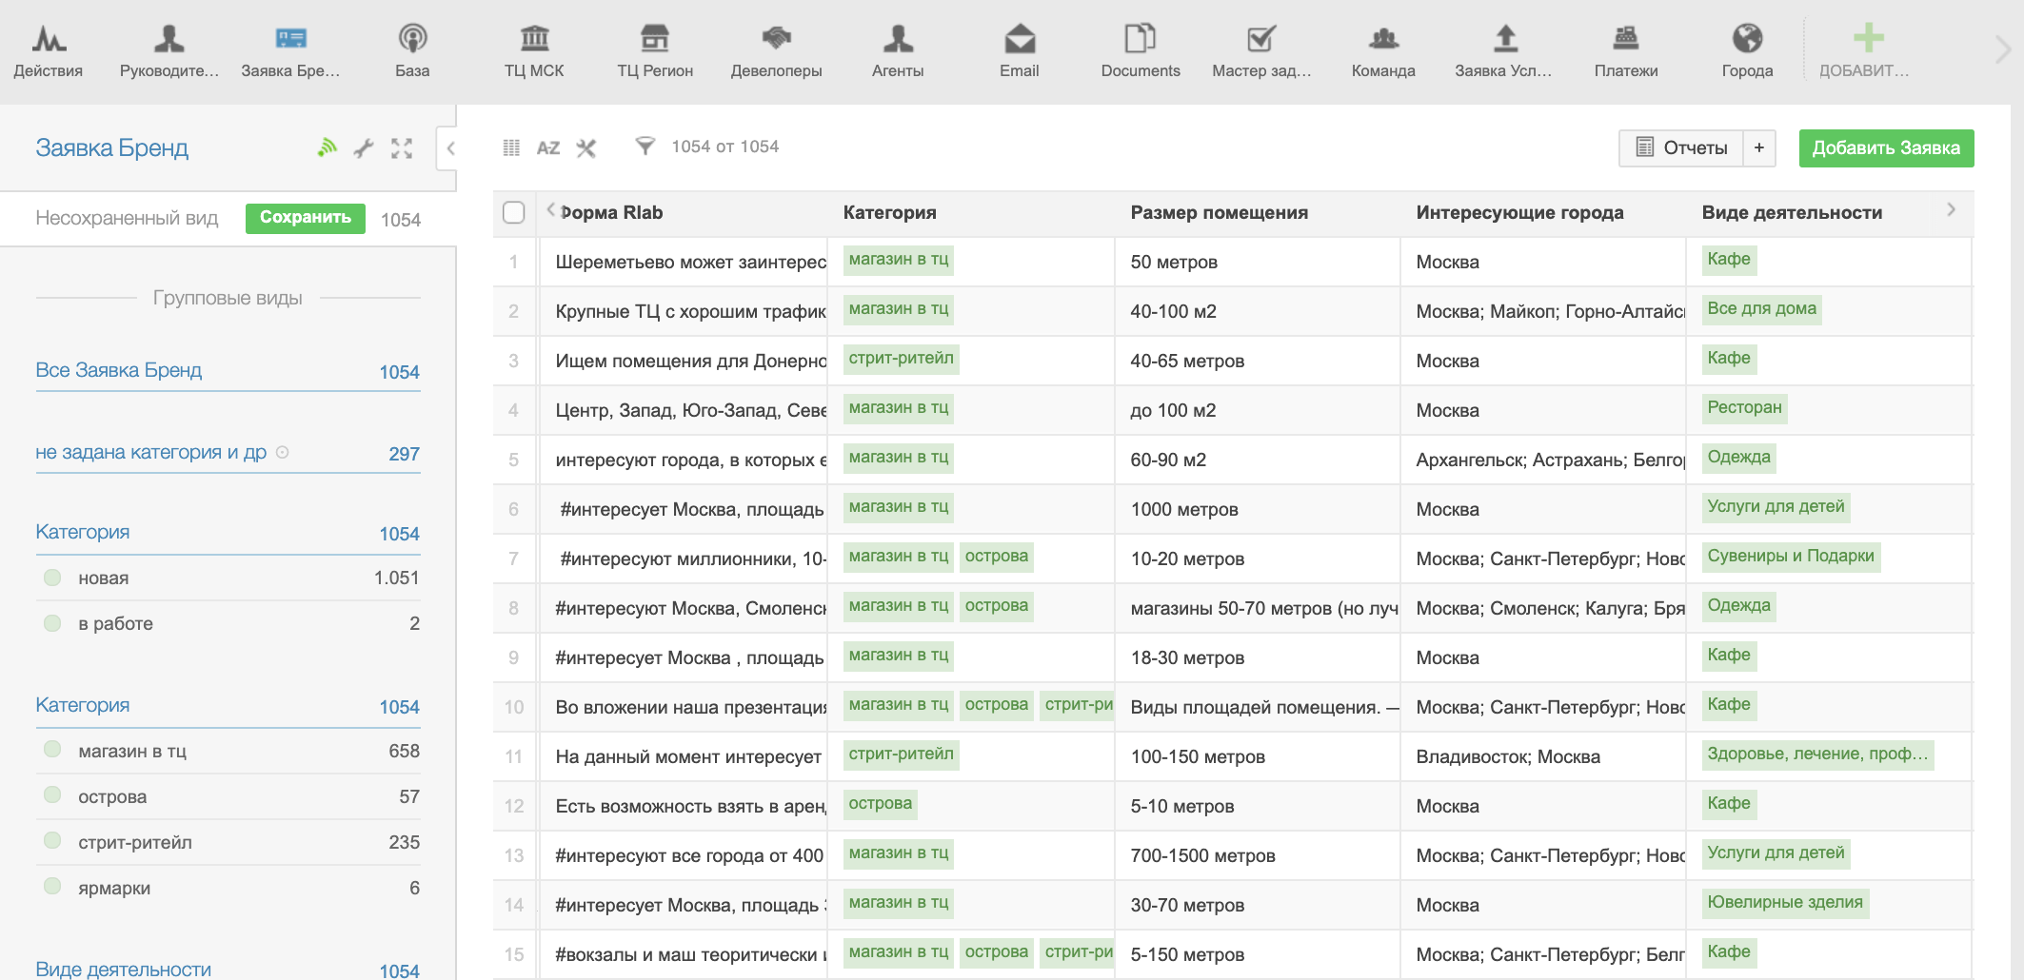Click the Кафе tag in row 1
Viewport: 2024px width, 980px height.
pos(1728,260)
